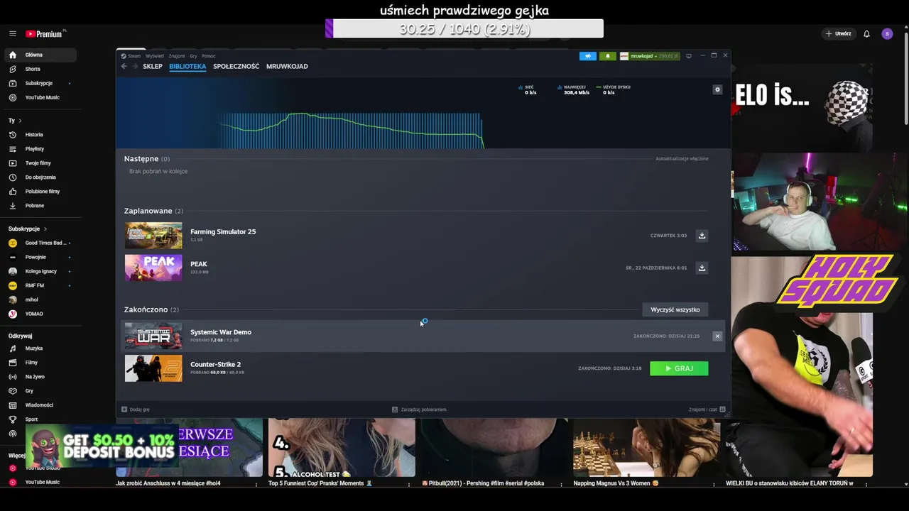Go to YouTube Główna home
The image size is (909, 511).
40,55
